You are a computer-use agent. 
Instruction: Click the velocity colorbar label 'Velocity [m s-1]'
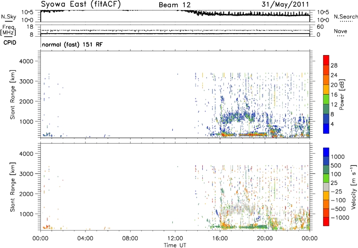[354, 187]
